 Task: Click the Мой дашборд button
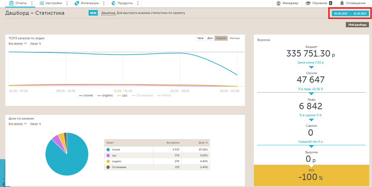coord(357,25)
